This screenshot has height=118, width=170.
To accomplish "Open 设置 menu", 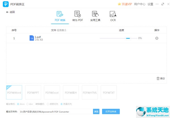I will pyautogui.click(x=150, y=4).
